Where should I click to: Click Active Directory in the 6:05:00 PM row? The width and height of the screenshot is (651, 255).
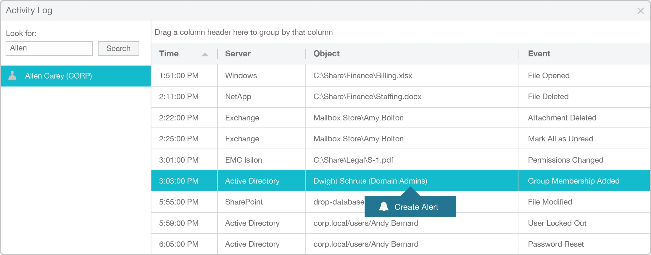(262, 244)
